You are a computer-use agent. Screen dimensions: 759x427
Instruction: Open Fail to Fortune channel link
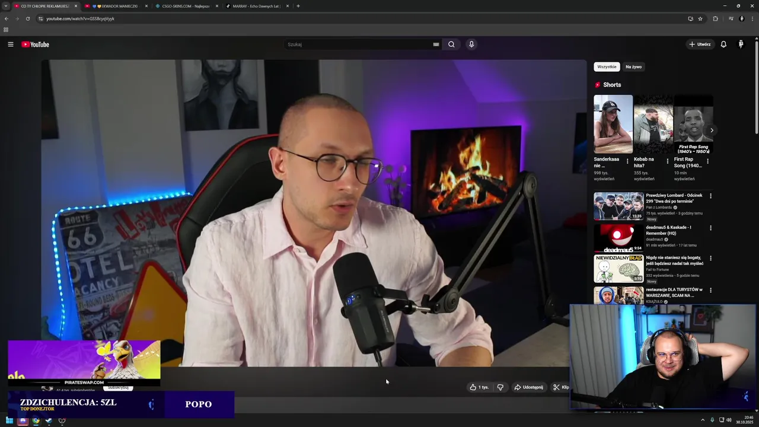(x=658, y=270)
